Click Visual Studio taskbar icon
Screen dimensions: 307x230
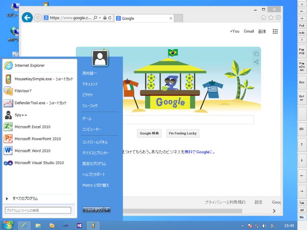79,225
